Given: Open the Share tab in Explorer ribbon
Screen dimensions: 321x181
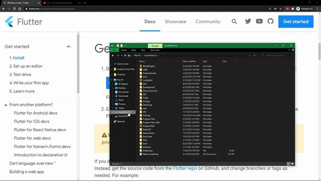Looking at the screenshot, I should coord(134,50).
